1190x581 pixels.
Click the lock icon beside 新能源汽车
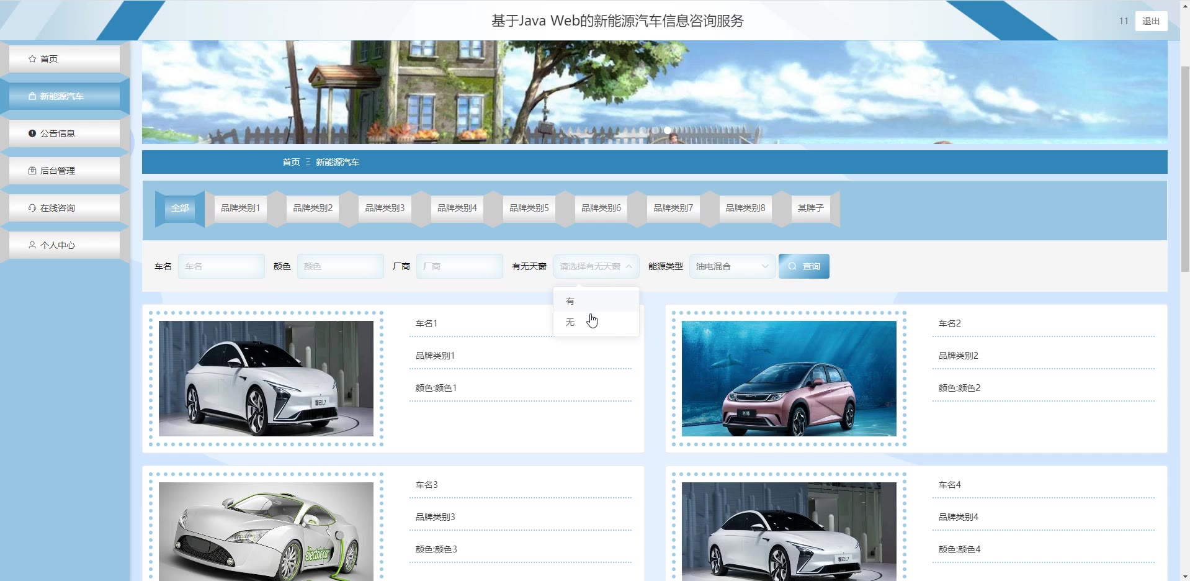coord(32,96)
